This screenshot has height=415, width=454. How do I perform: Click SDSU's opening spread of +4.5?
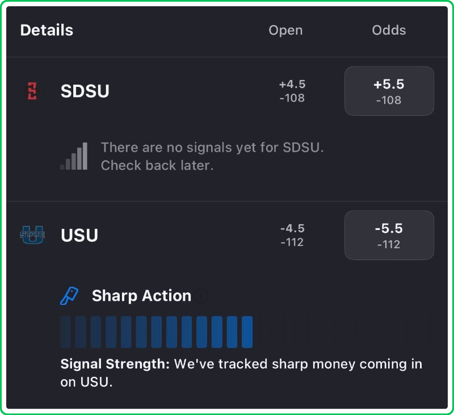pyautogui.click(x=292, y=84)
